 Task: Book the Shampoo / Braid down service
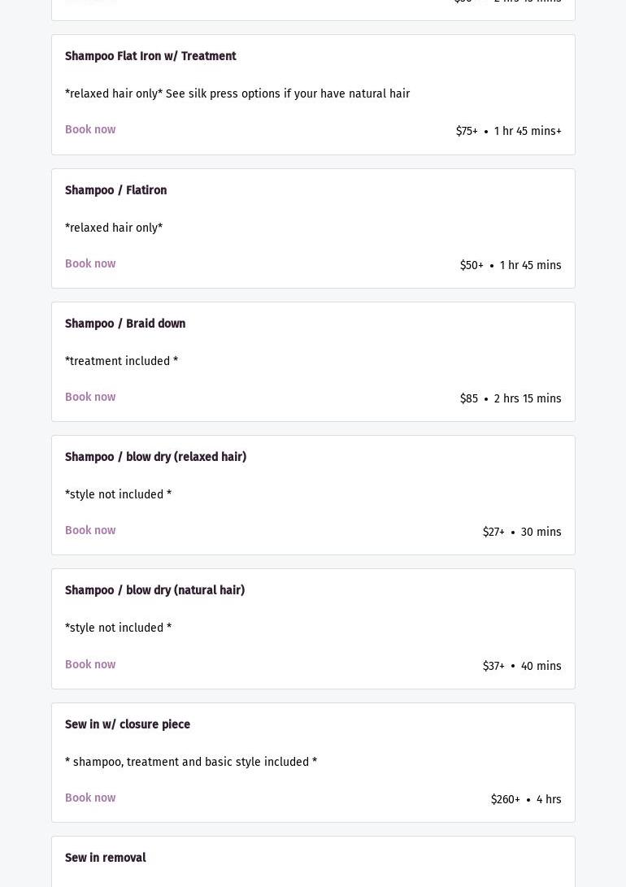(x=90, y=398)
